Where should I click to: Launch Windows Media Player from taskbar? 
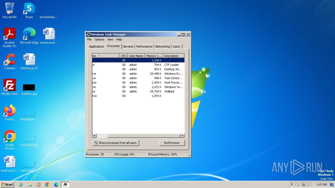point(38,185)
